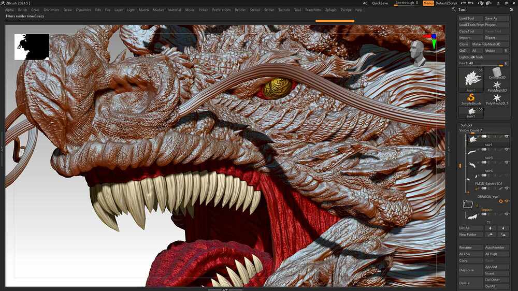Select the PolyMesh3D star tool icon
Screen dimensions: 518x291
[497, 86]
